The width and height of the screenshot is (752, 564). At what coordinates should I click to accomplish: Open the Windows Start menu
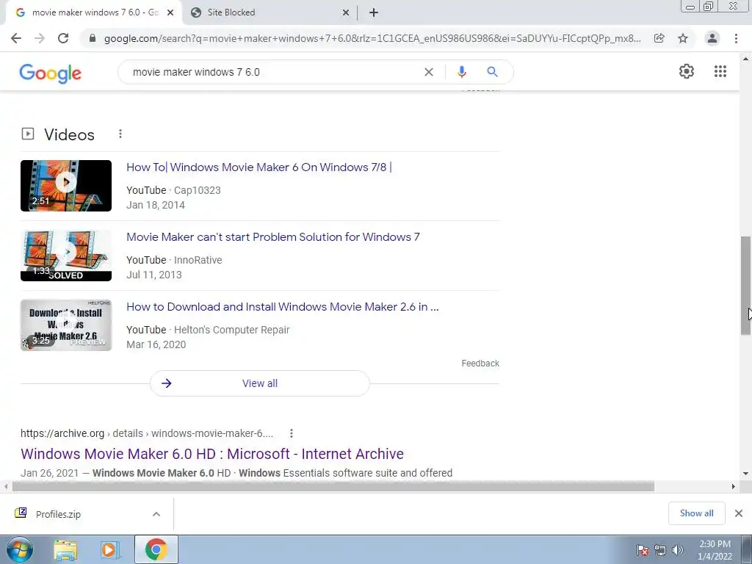coord(20,549)
